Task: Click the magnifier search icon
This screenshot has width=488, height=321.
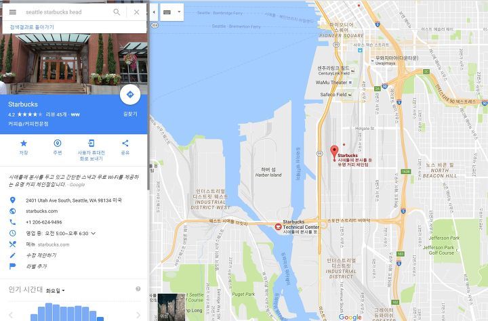Action: coord(117,12)
